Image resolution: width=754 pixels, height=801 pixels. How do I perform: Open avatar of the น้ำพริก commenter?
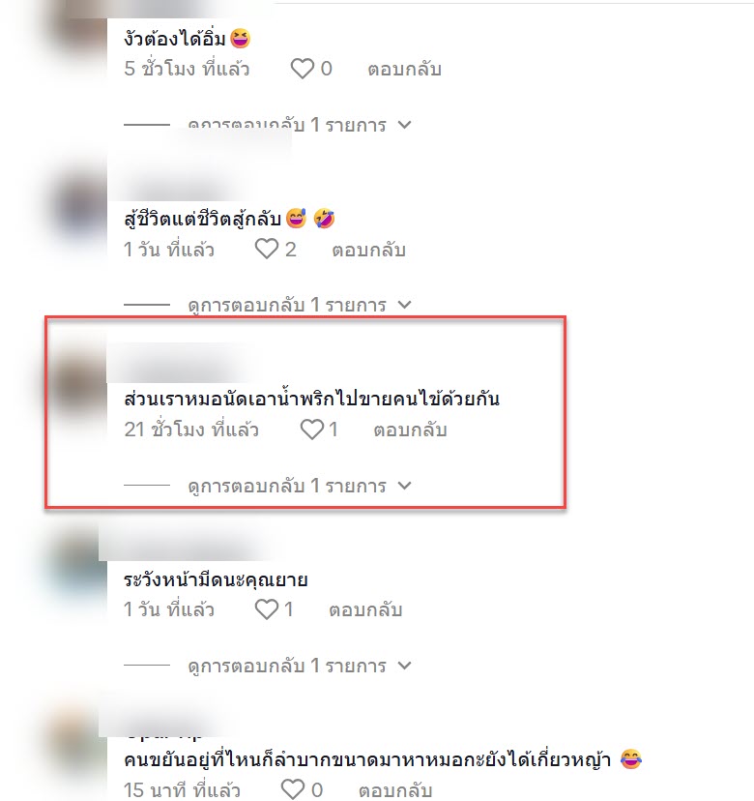79,384
